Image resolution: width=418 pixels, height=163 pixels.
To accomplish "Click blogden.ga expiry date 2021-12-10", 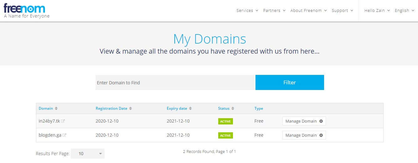I will click(x=178, y=135).
